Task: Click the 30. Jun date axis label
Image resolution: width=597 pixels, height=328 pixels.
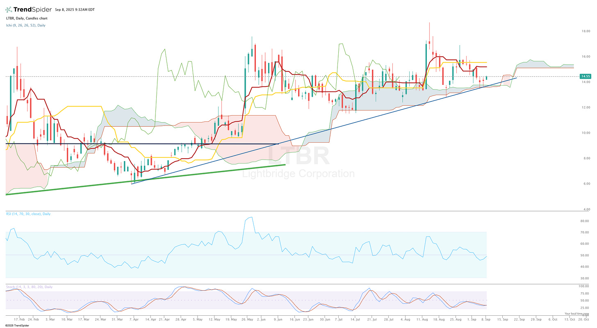Action: [325, 319]
